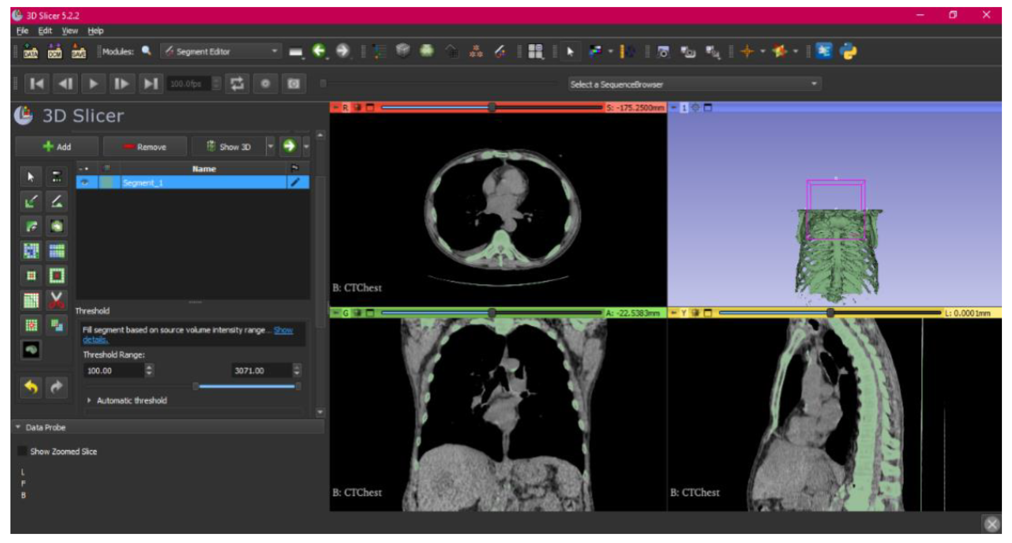Open the Select a SequenceBrowser dropdown

point(694,84)
